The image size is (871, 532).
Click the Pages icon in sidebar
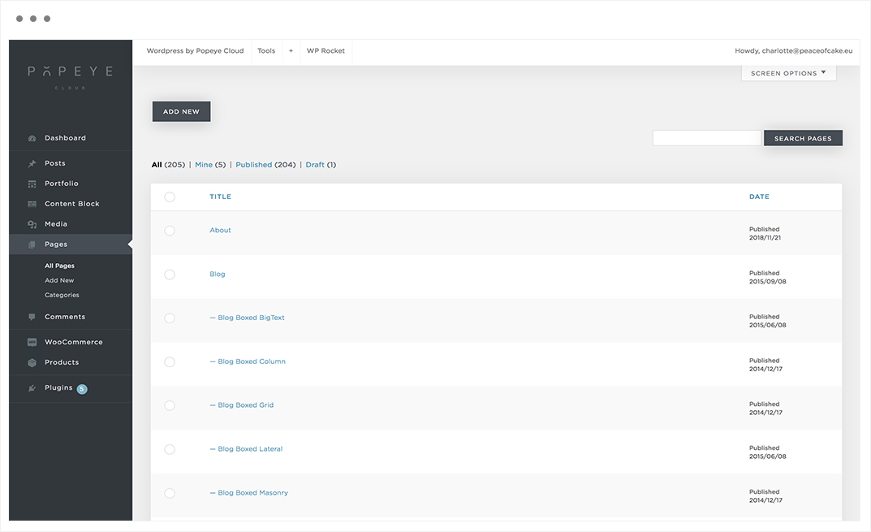32,244
